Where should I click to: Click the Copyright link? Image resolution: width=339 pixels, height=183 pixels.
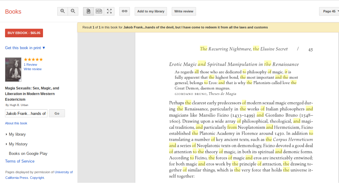(x=37, y=178)
